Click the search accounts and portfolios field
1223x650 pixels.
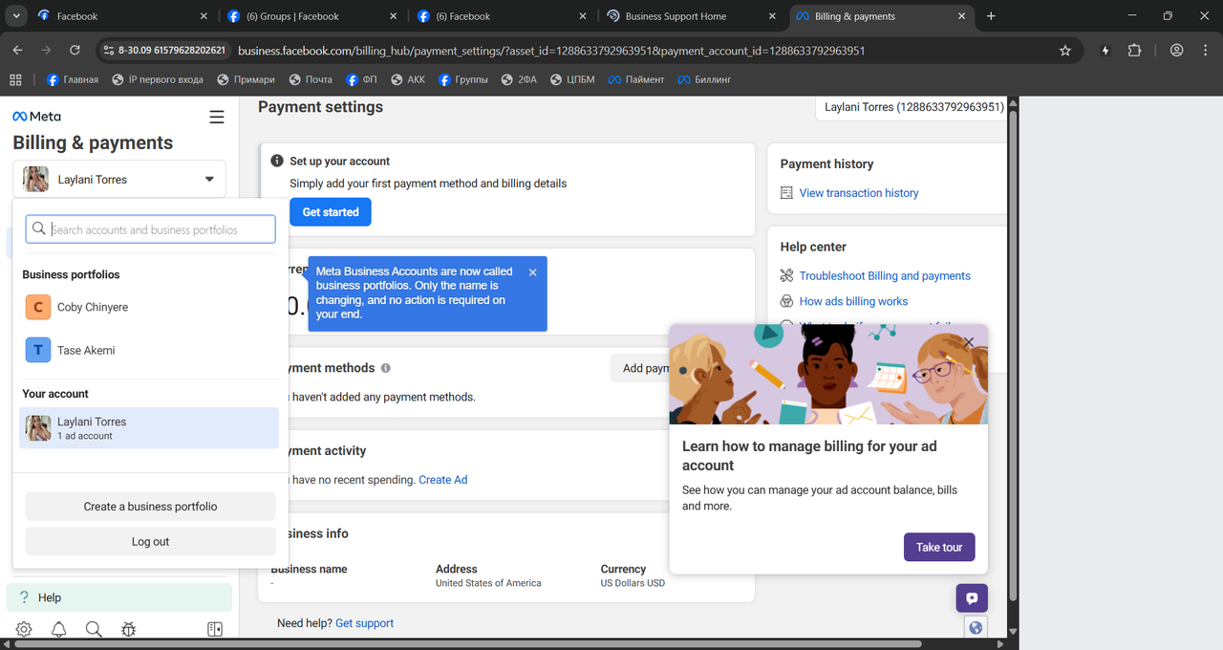pos(150,229)
